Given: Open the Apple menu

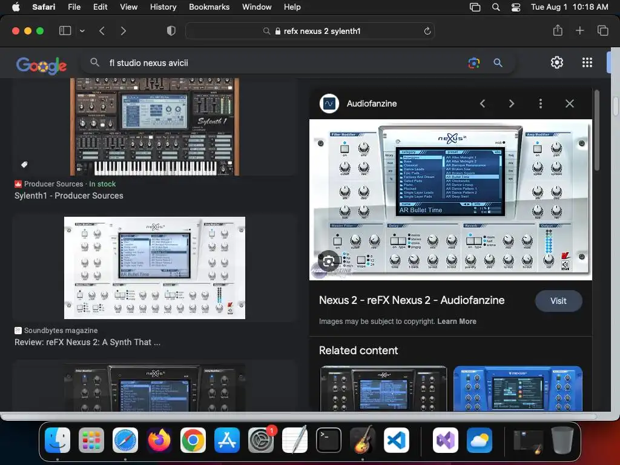Looking at the screenshot, I should click(16, 7).
